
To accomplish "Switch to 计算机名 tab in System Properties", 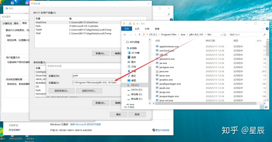I will (7, 23).
